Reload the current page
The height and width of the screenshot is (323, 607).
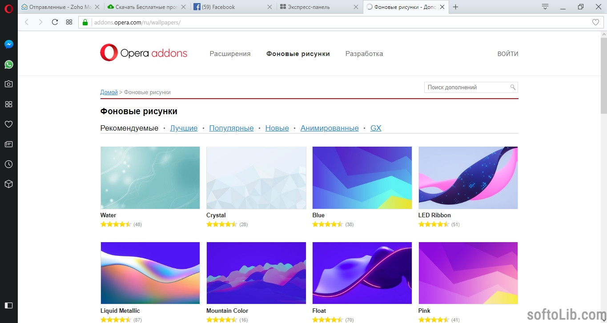point(55,22)
